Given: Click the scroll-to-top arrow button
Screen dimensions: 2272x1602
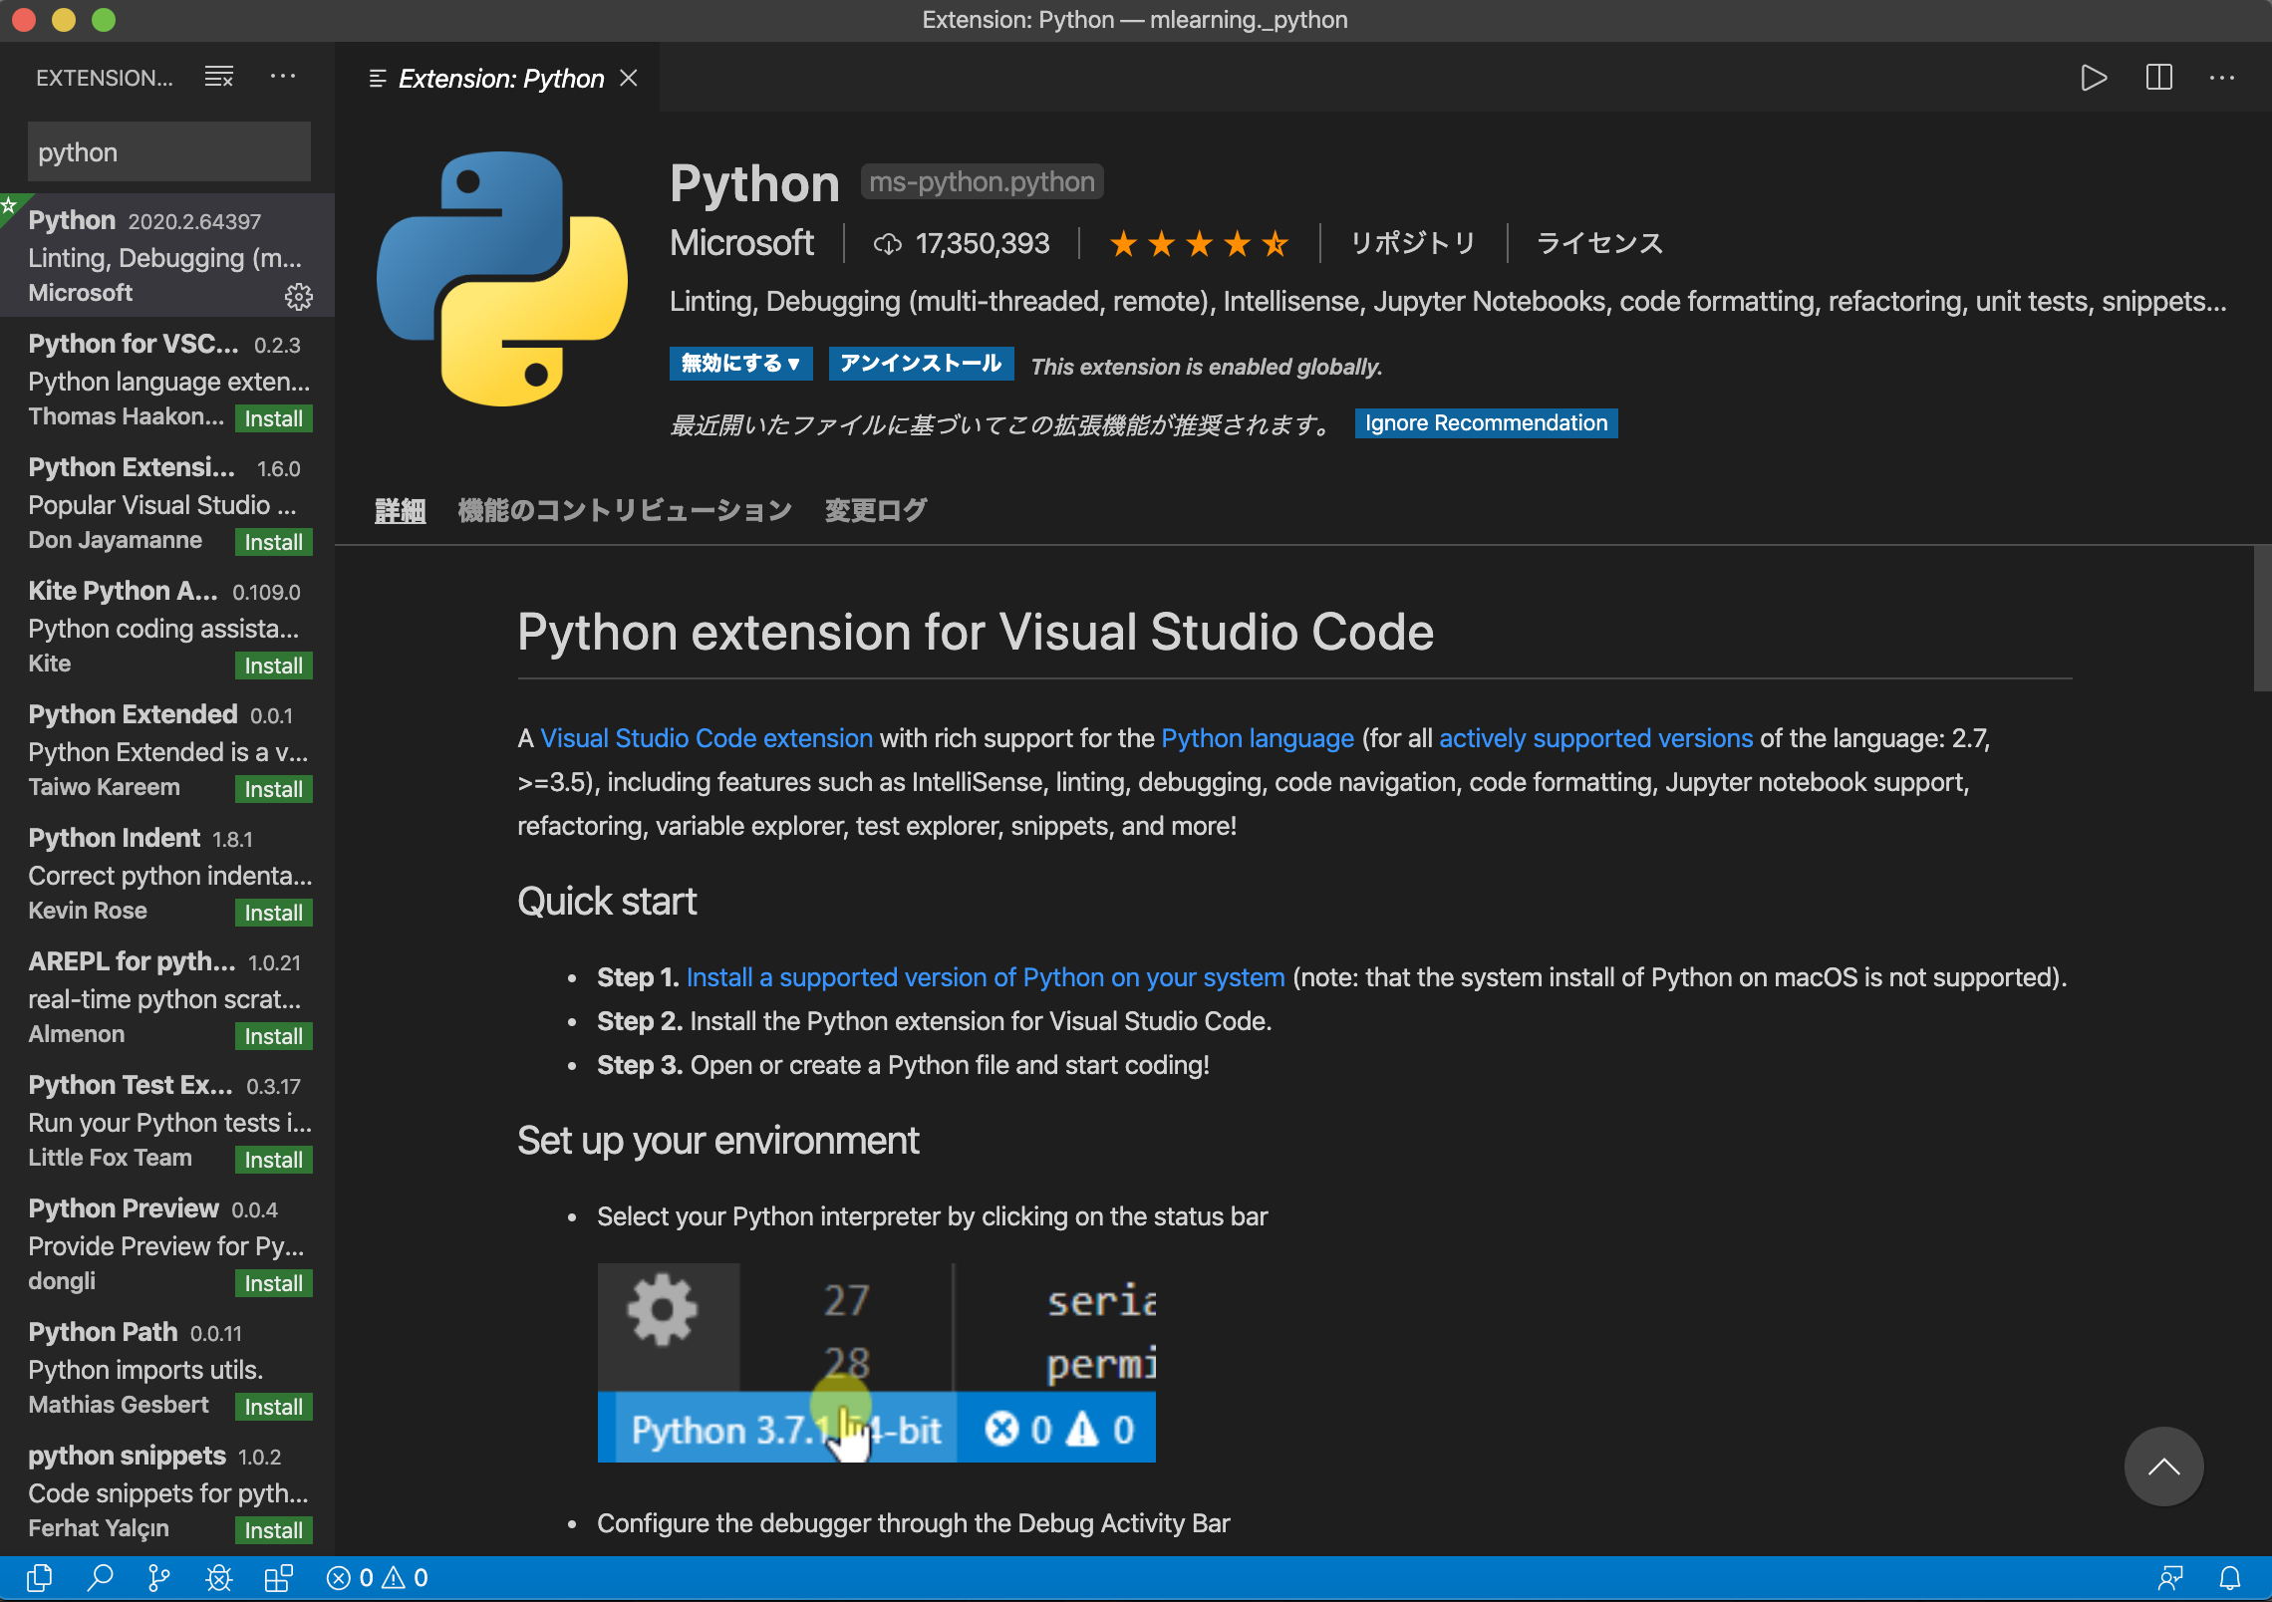Looking at the screenshot, I should [2163, 1467].
